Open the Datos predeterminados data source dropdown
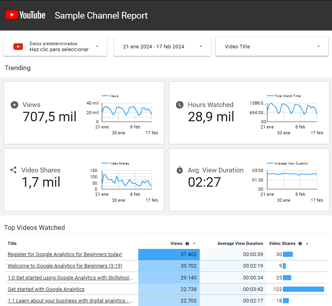This screenshot has height=306, width=332. click(x=55, y=47)
